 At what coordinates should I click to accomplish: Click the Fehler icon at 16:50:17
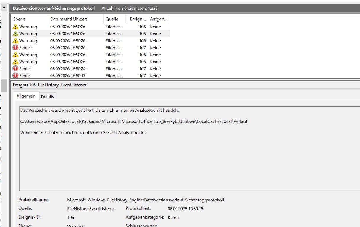tap(15, 75)
